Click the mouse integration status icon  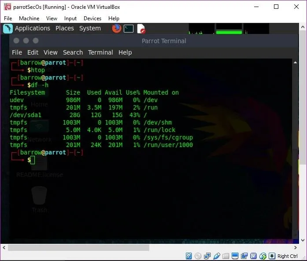coord(263,256)
